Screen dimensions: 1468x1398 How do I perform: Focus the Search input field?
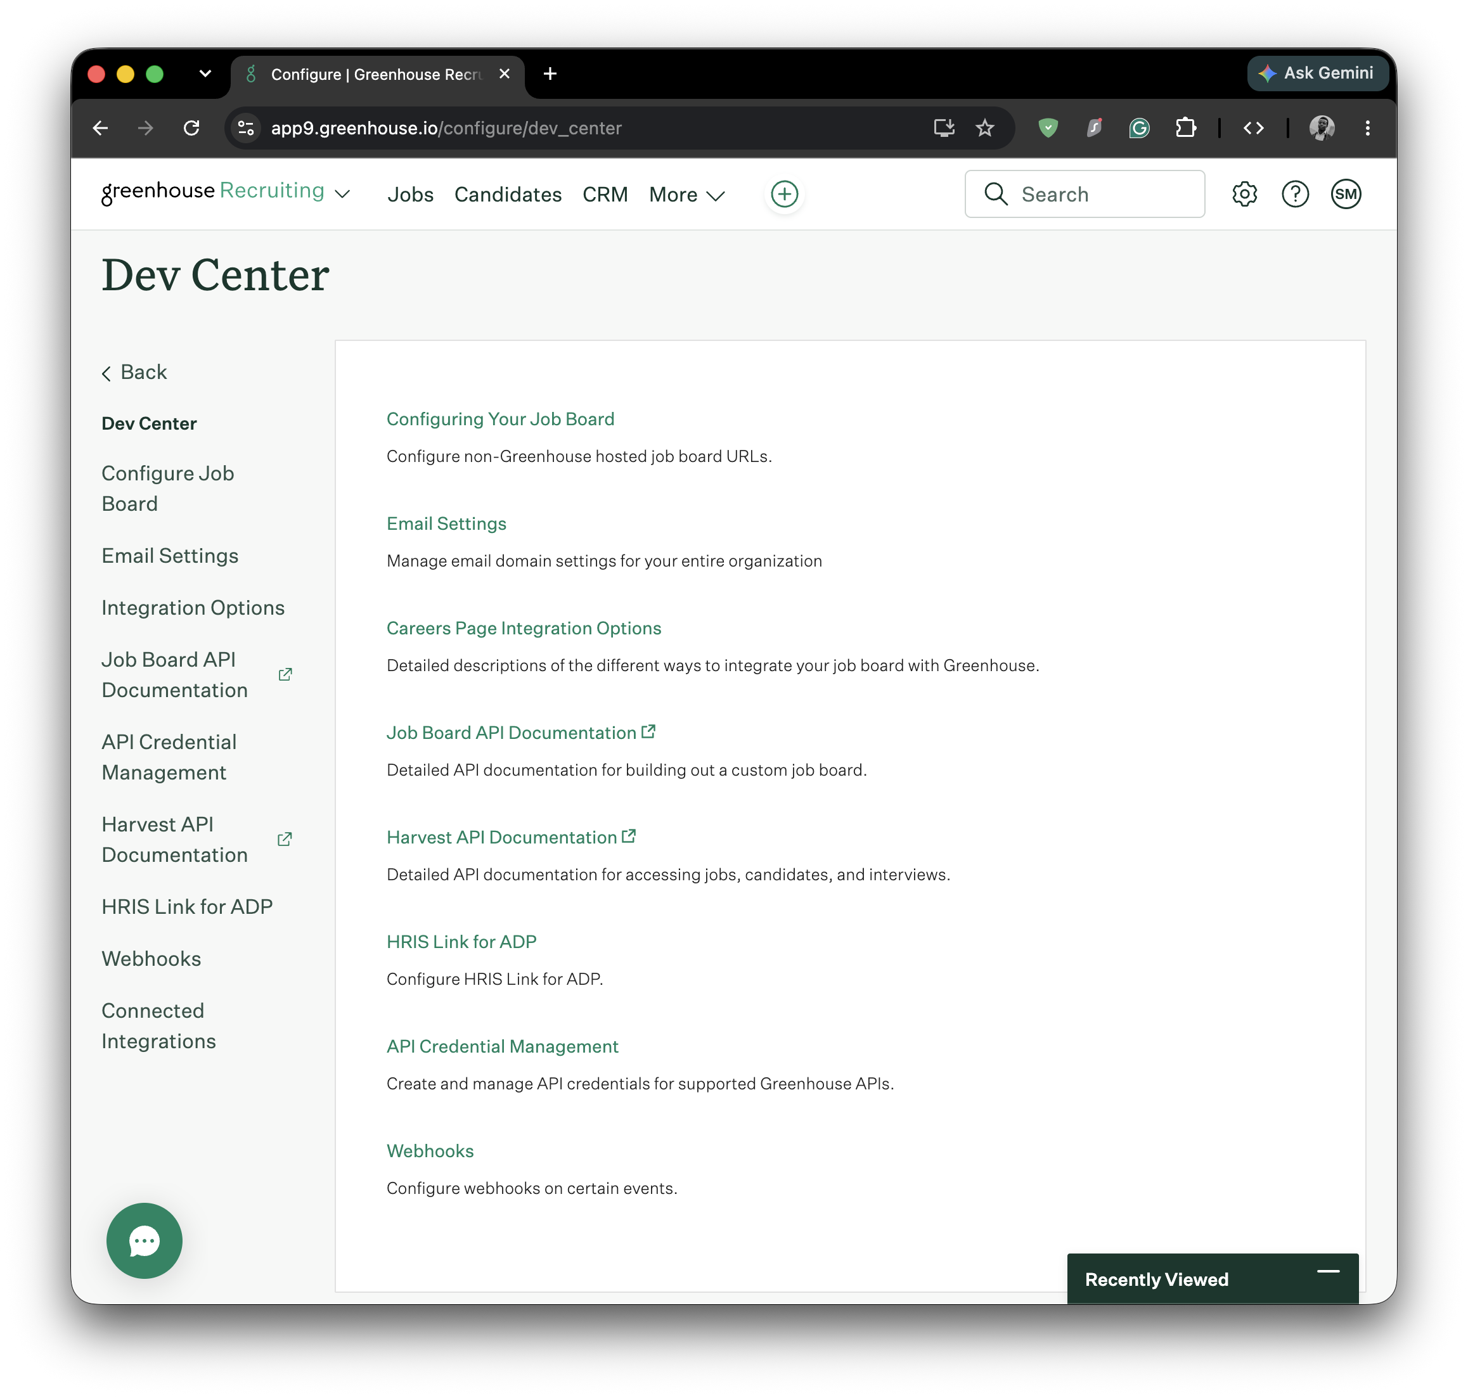coord(1085,194)
